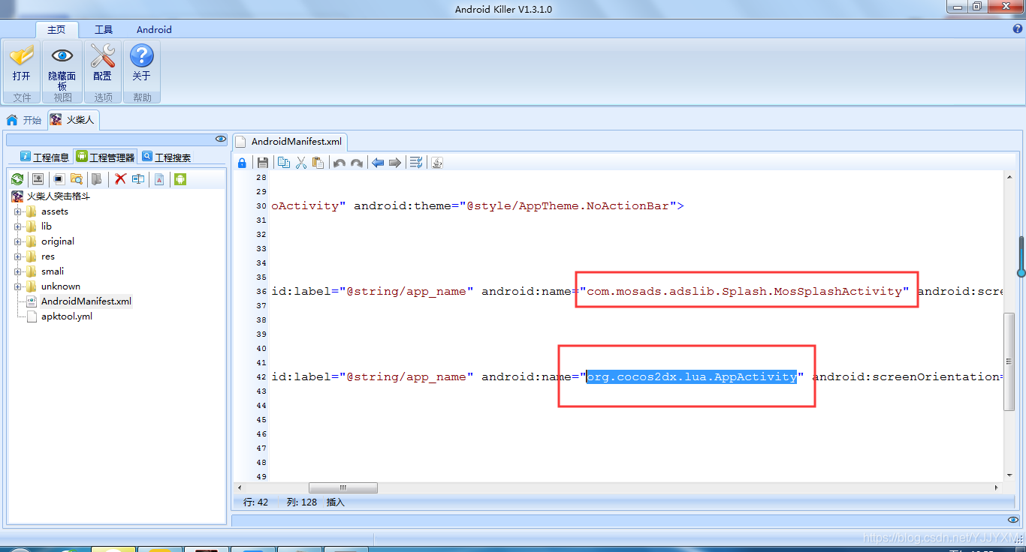Toggle the editor lock icon
This screenshot has width=1026, height=552.
(x=242, y=163)
